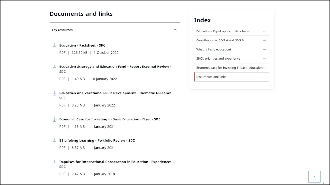Click the '5.37 MB' file size text
The image size is (330, 185).
tap(78, 148)
